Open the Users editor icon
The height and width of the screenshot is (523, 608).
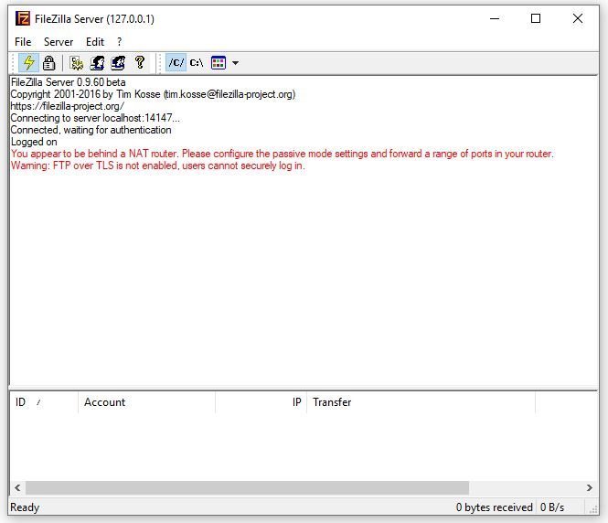point(97,63)
